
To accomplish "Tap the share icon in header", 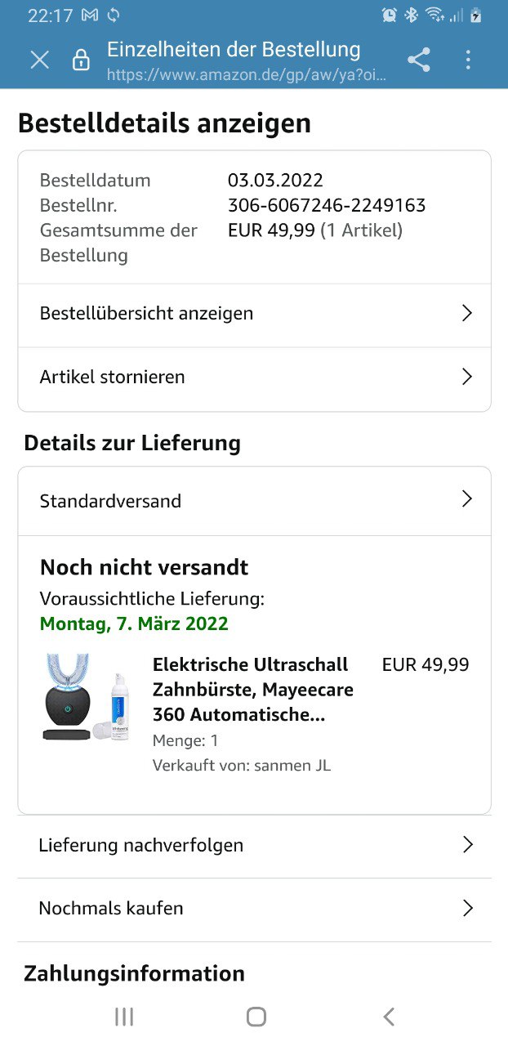I will [x=419, y=60].
